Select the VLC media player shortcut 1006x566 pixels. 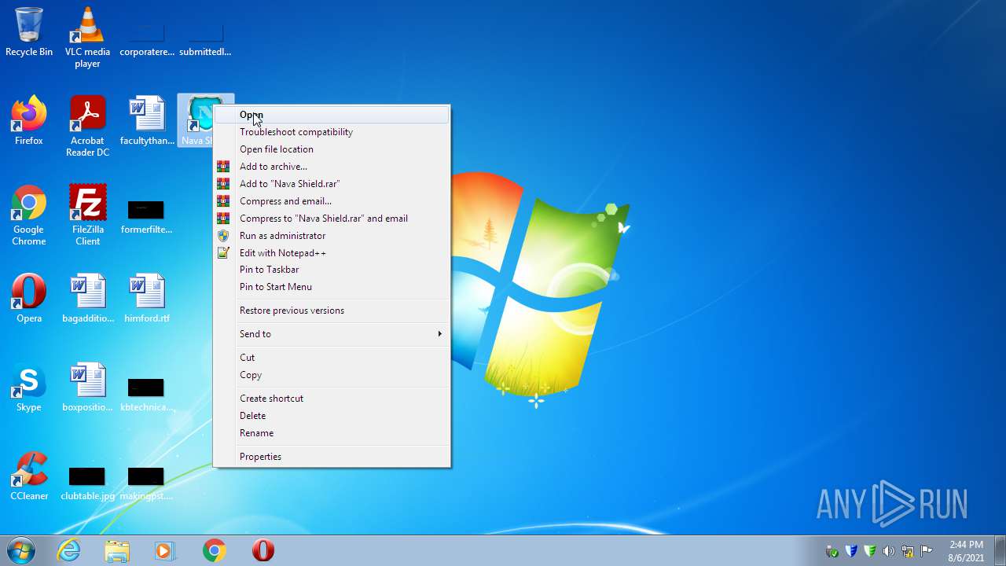pyautogui.click(x=87, y=37)
